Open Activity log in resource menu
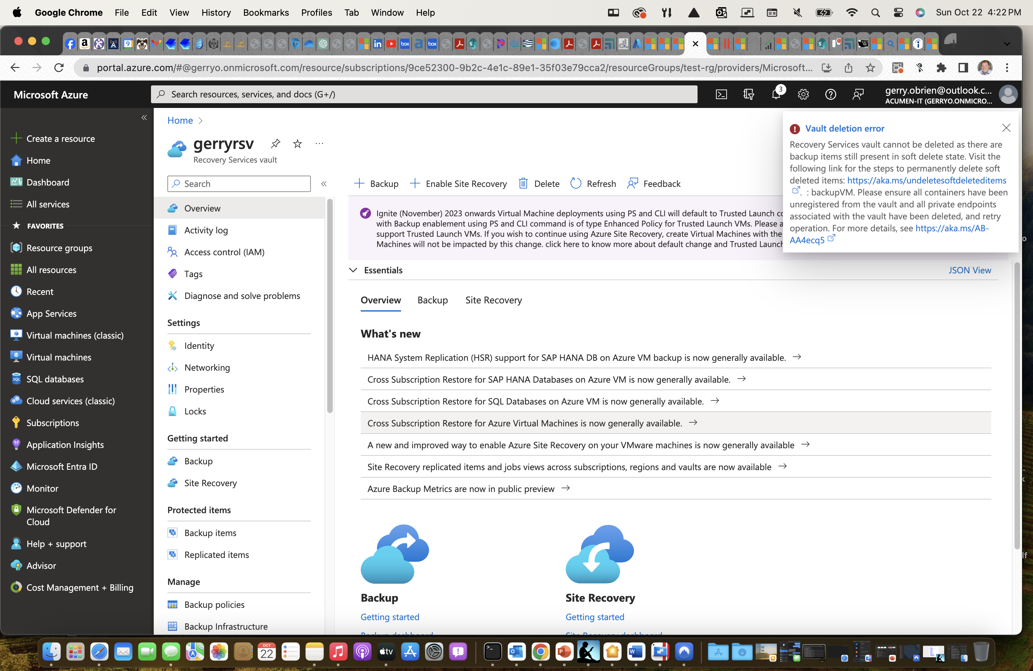The height and width of the screenshot is (671, 1033). coord(206,230)
